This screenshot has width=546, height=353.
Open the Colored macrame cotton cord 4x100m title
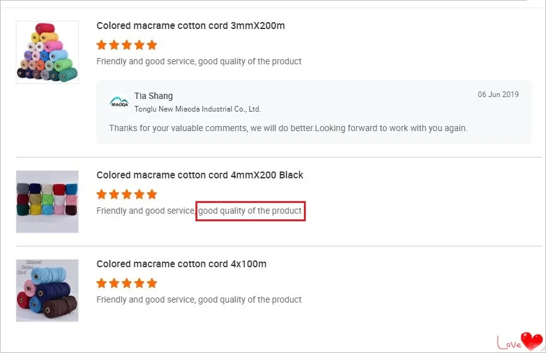coord(182,264)
